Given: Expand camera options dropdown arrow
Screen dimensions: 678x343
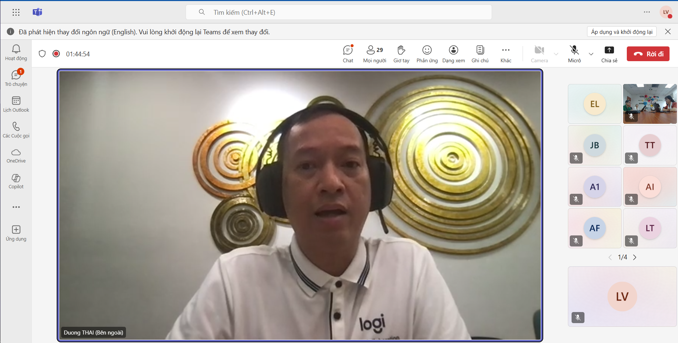Looking at the screenshot, I should 556,54.
